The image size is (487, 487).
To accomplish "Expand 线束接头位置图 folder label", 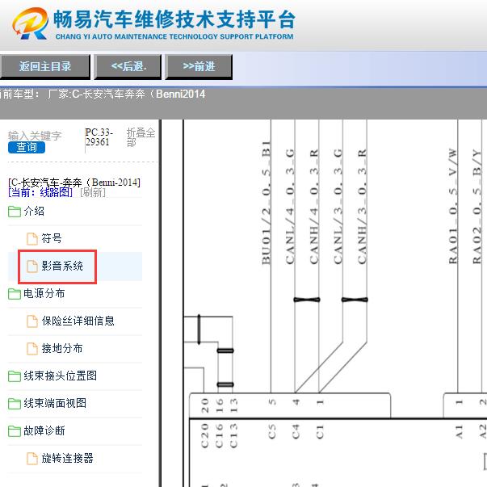I will (x=61, y=376).
